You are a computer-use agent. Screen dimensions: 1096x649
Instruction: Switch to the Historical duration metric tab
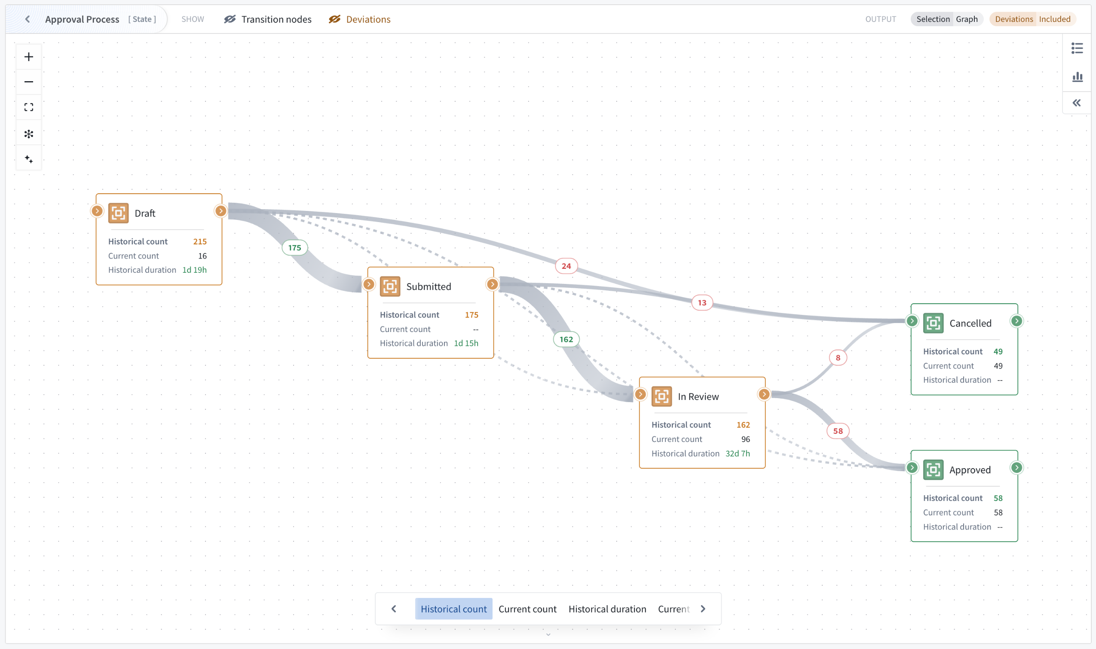coord(607,608)
